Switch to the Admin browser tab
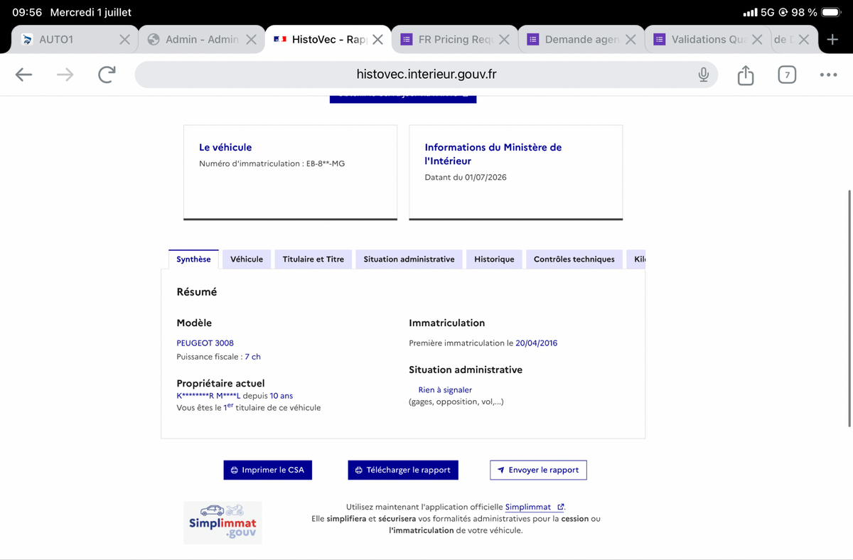 click(x=193, y=40)
